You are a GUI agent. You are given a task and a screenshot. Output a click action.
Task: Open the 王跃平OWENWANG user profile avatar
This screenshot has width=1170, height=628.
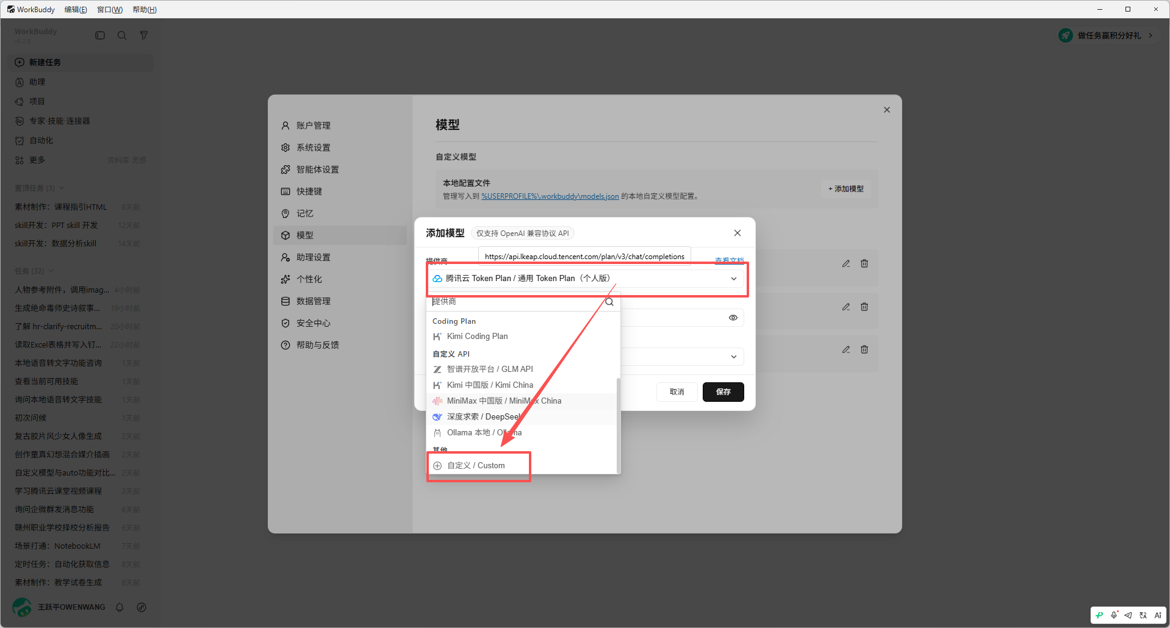tap(22, 607)
